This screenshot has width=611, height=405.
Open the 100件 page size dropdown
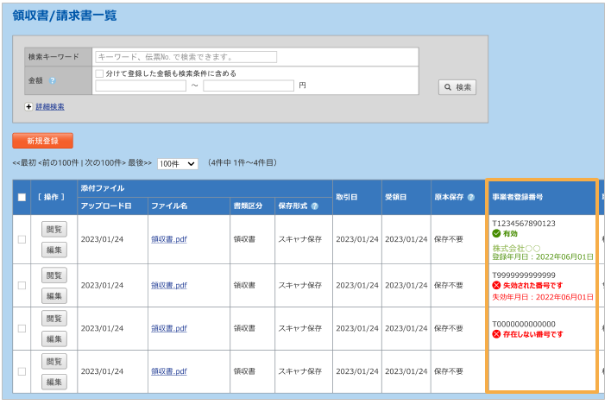[x=178, y=163]
